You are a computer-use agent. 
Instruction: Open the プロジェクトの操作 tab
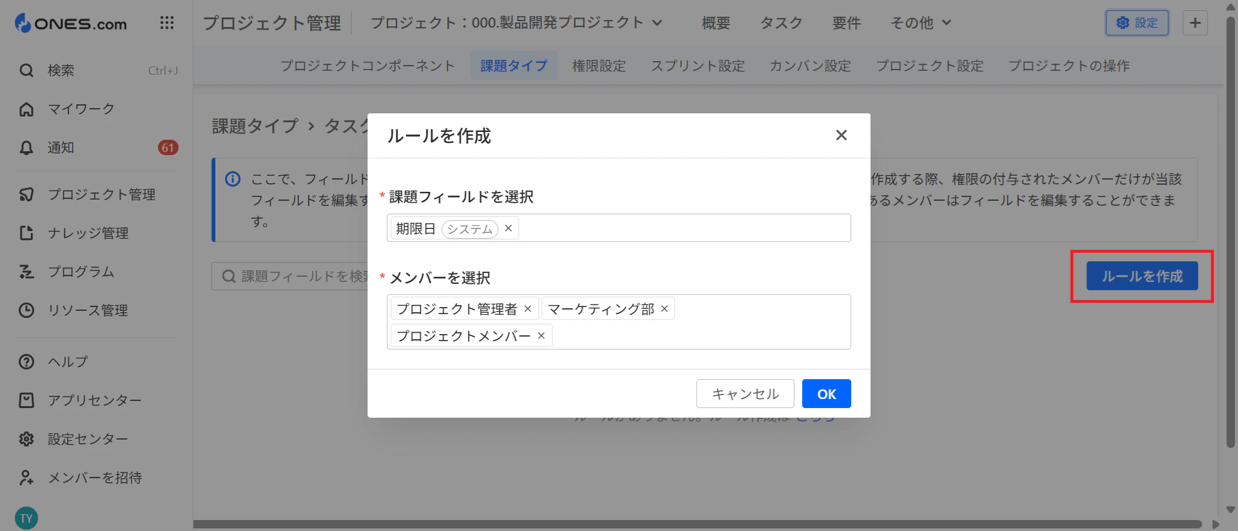point(1068,66)
